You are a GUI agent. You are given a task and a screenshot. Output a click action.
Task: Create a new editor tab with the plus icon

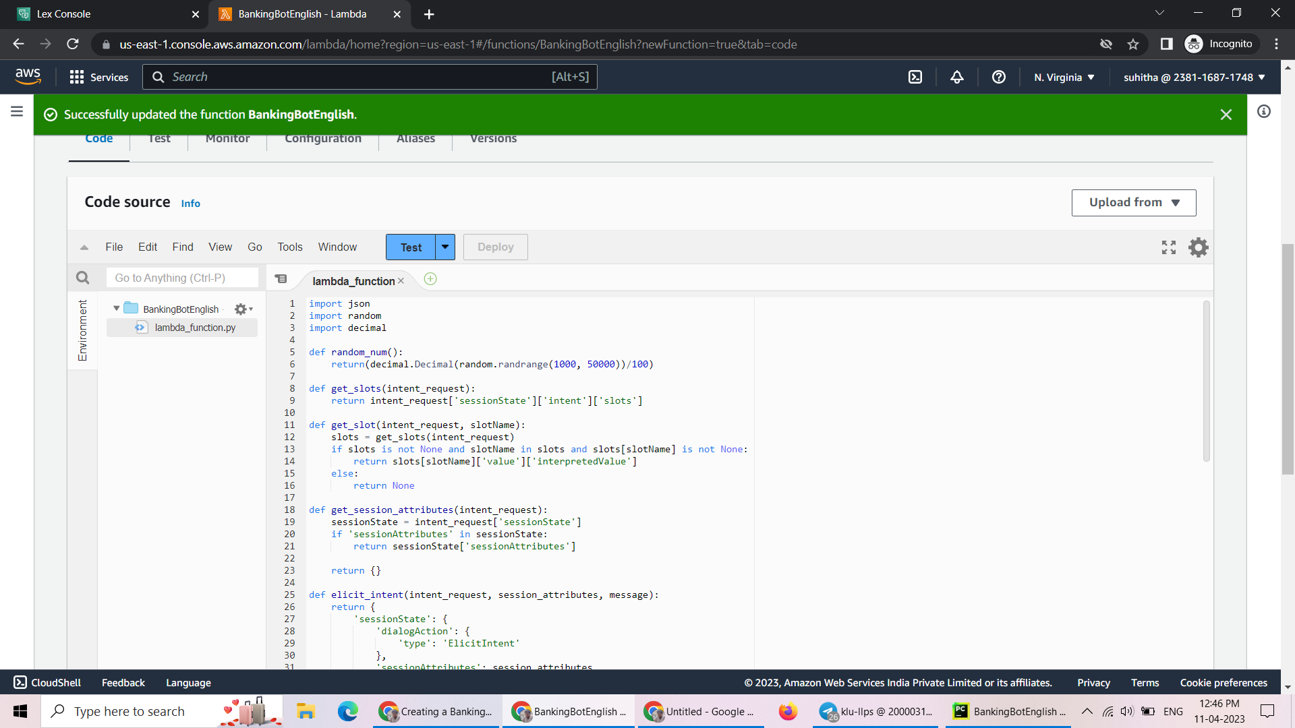pyautogui.click(x=430, y=278)
